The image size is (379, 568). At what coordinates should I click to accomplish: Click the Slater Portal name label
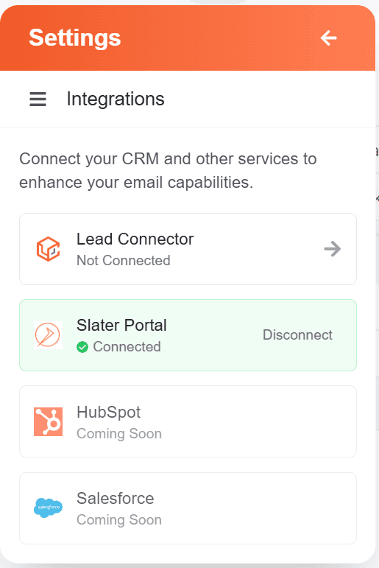click(x=121, y=326)
